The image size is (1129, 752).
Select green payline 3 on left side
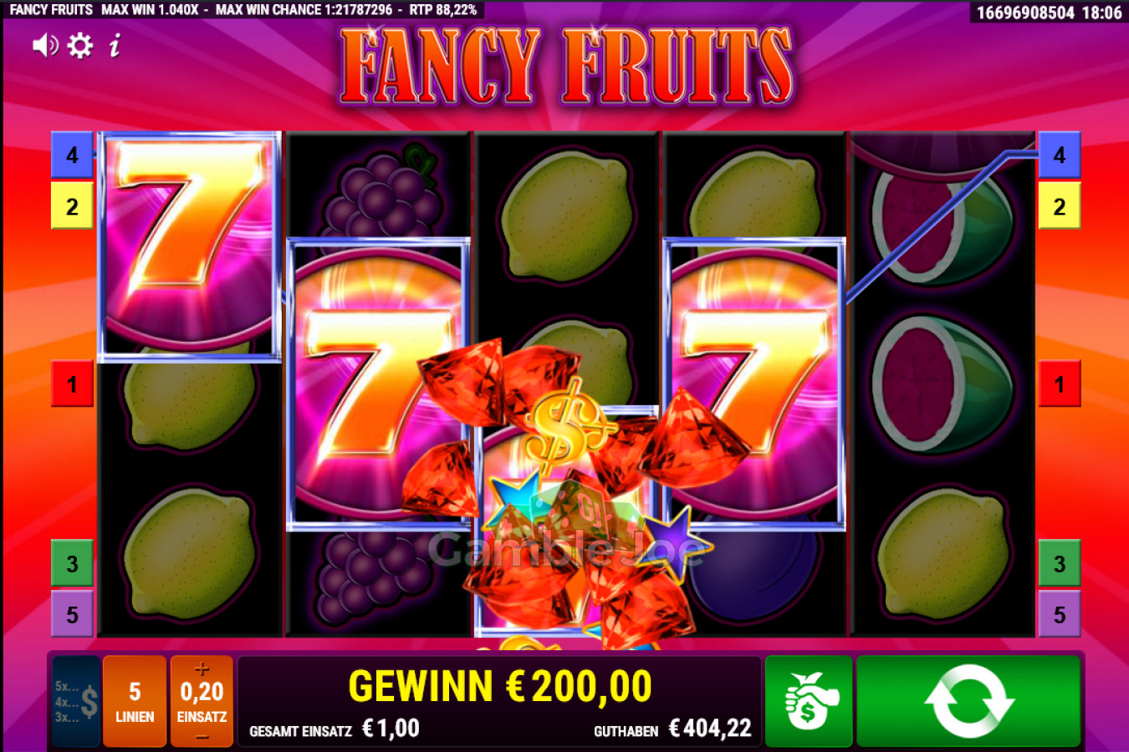[72, 564]
